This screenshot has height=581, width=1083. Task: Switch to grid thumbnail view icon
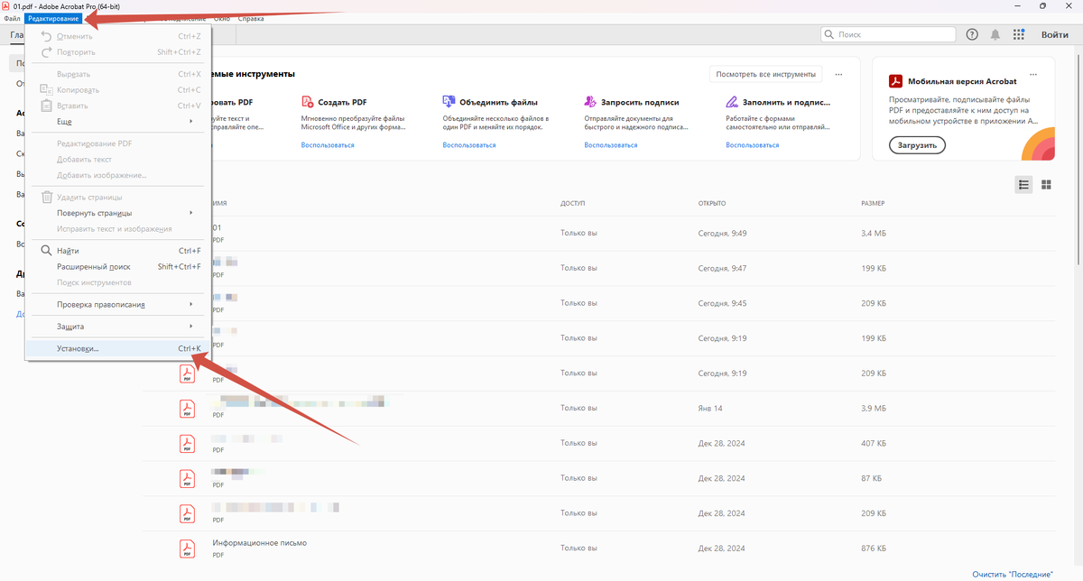(x=1047, y=184)
